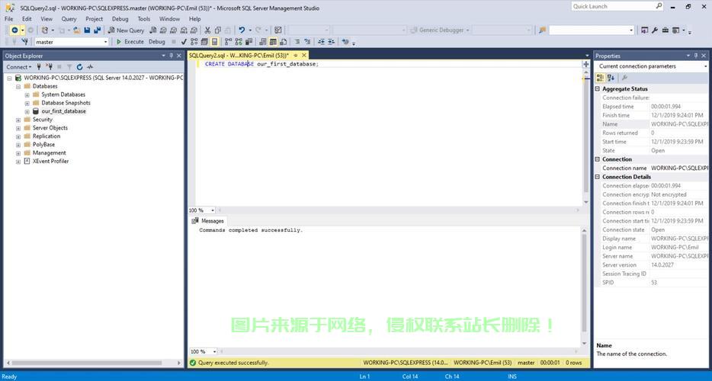Viewport: 712px width, 381px height.
Task: Click the Quick Launch search field
Action: (x=617, y=6)
